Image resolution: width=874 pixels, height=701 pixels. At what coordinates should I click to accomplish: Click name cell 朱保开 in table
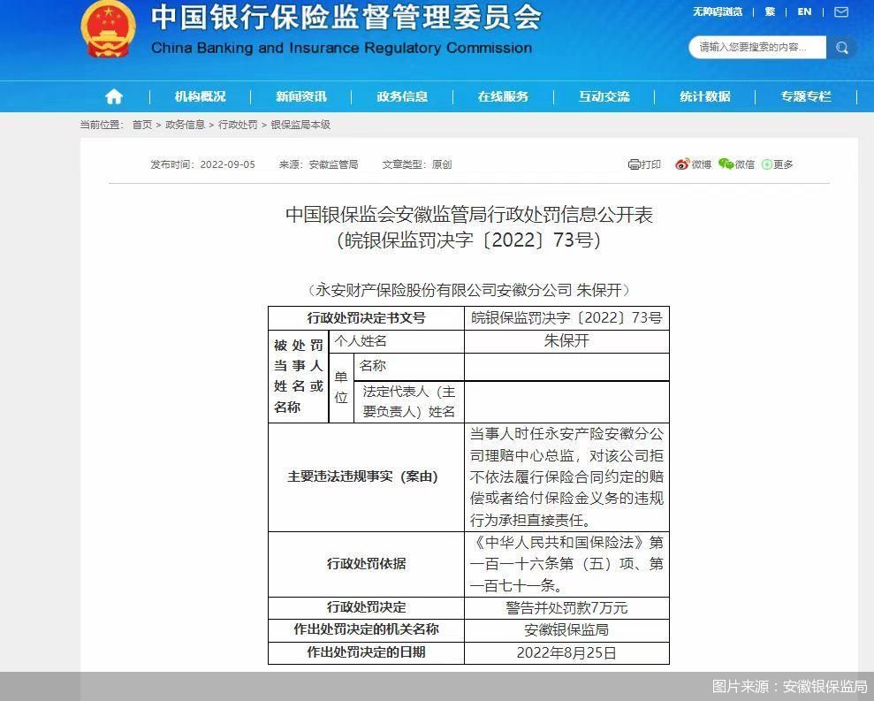tap(566, 341)
